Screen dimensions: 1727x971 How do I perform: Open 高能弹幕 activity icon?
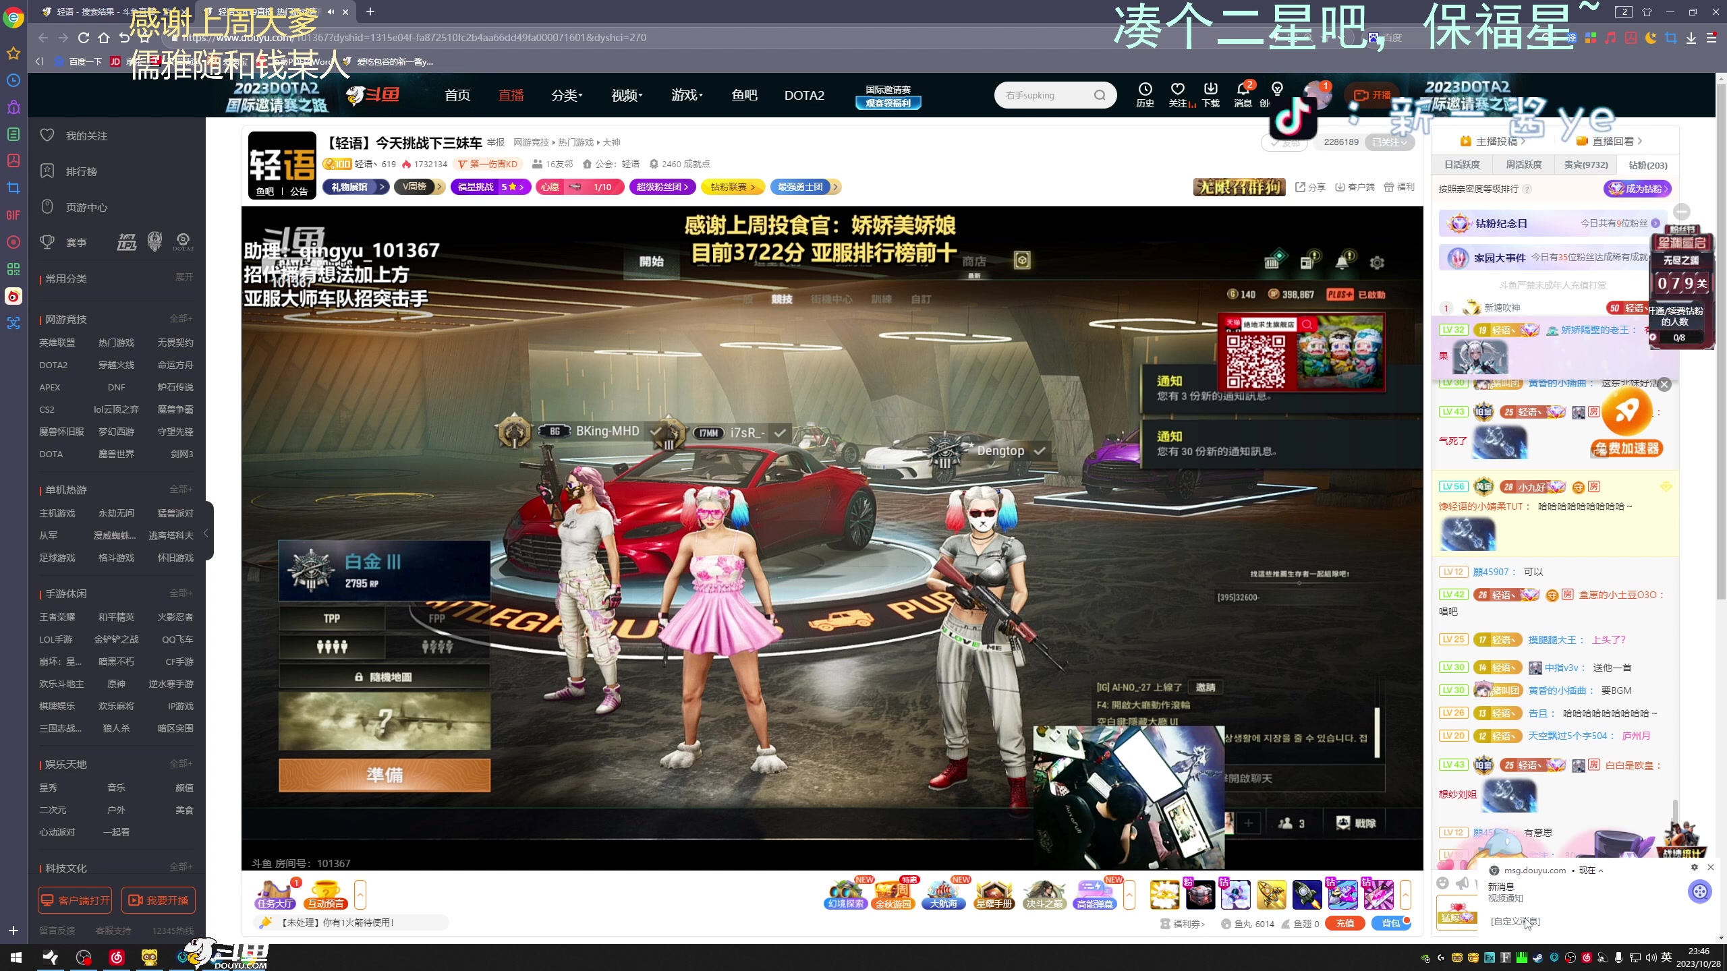click(x=1095, y=895)
